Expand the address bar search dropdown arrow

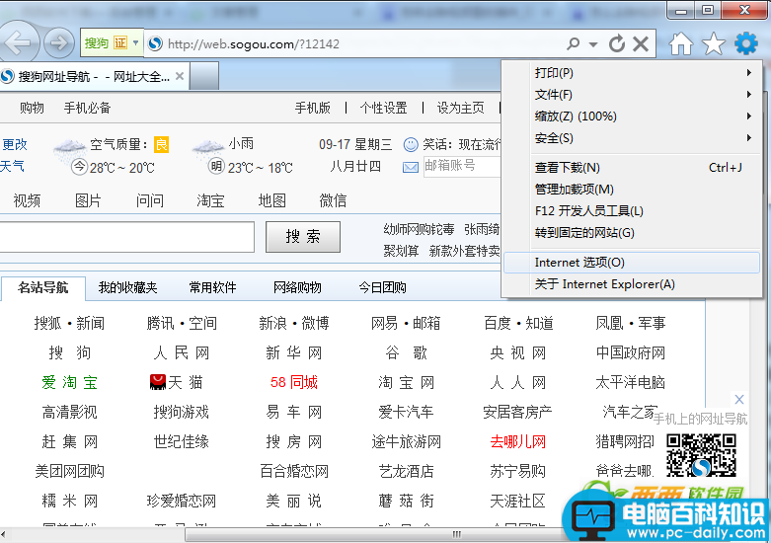coord(593,44)
